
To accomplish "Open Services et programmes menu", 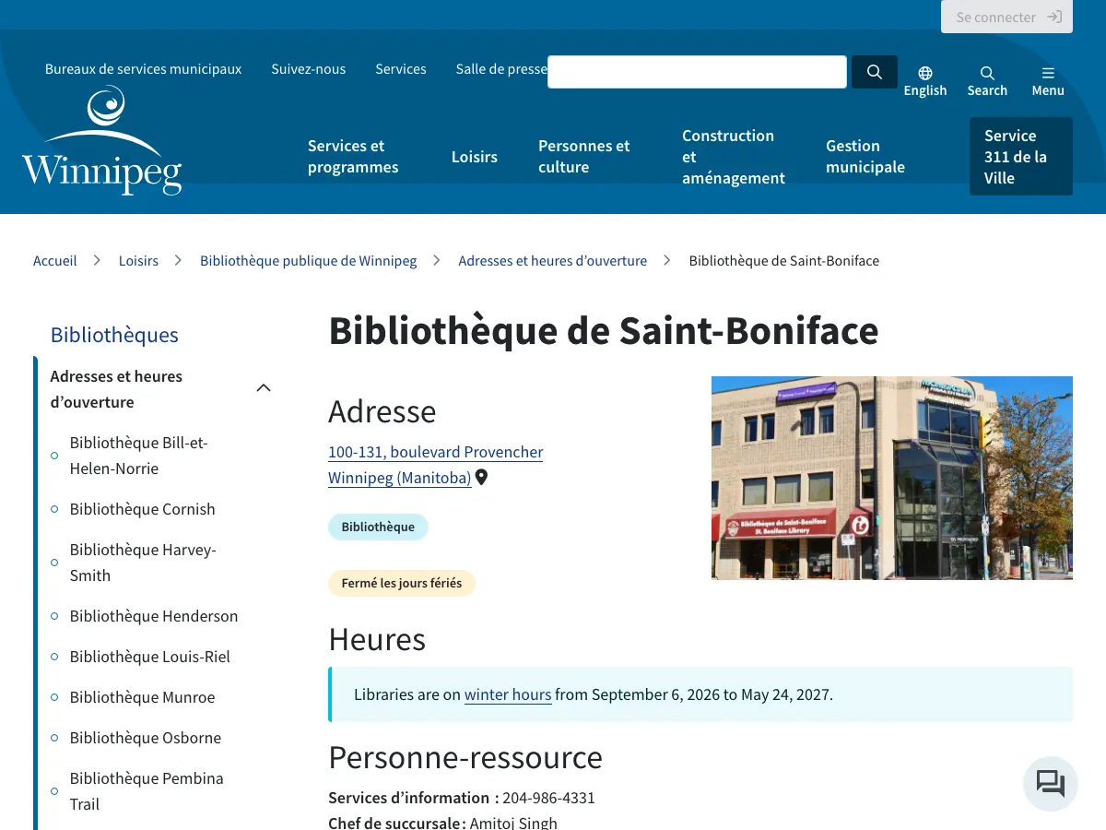I will tap(353, 157).
